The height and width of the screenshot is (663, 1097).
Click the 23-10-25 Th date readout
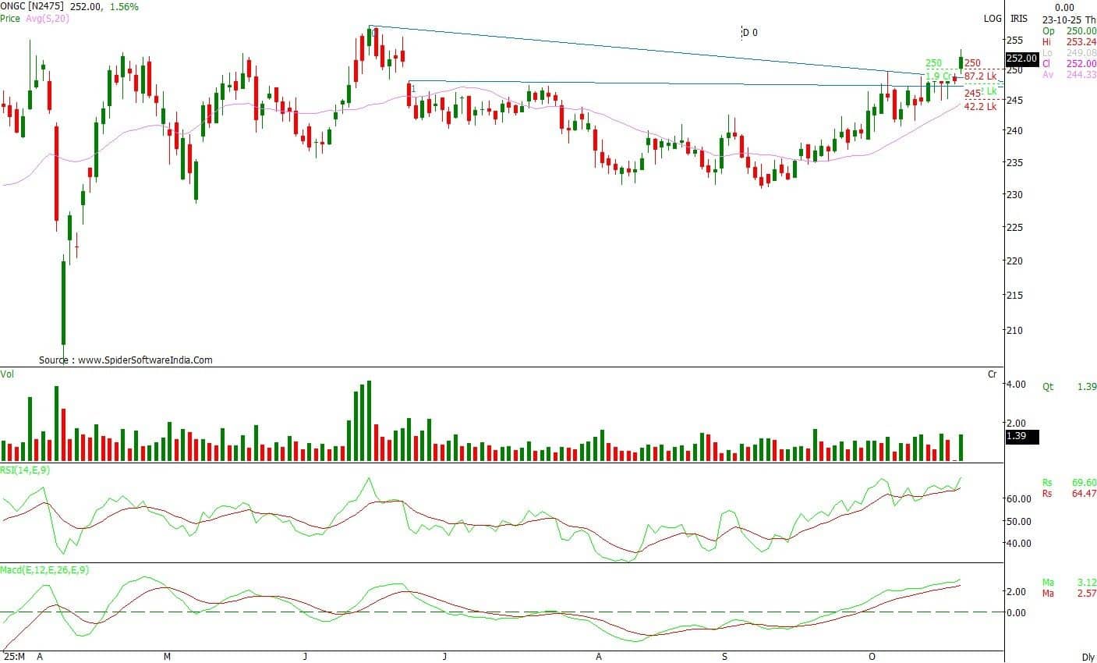pos(1069,19)
